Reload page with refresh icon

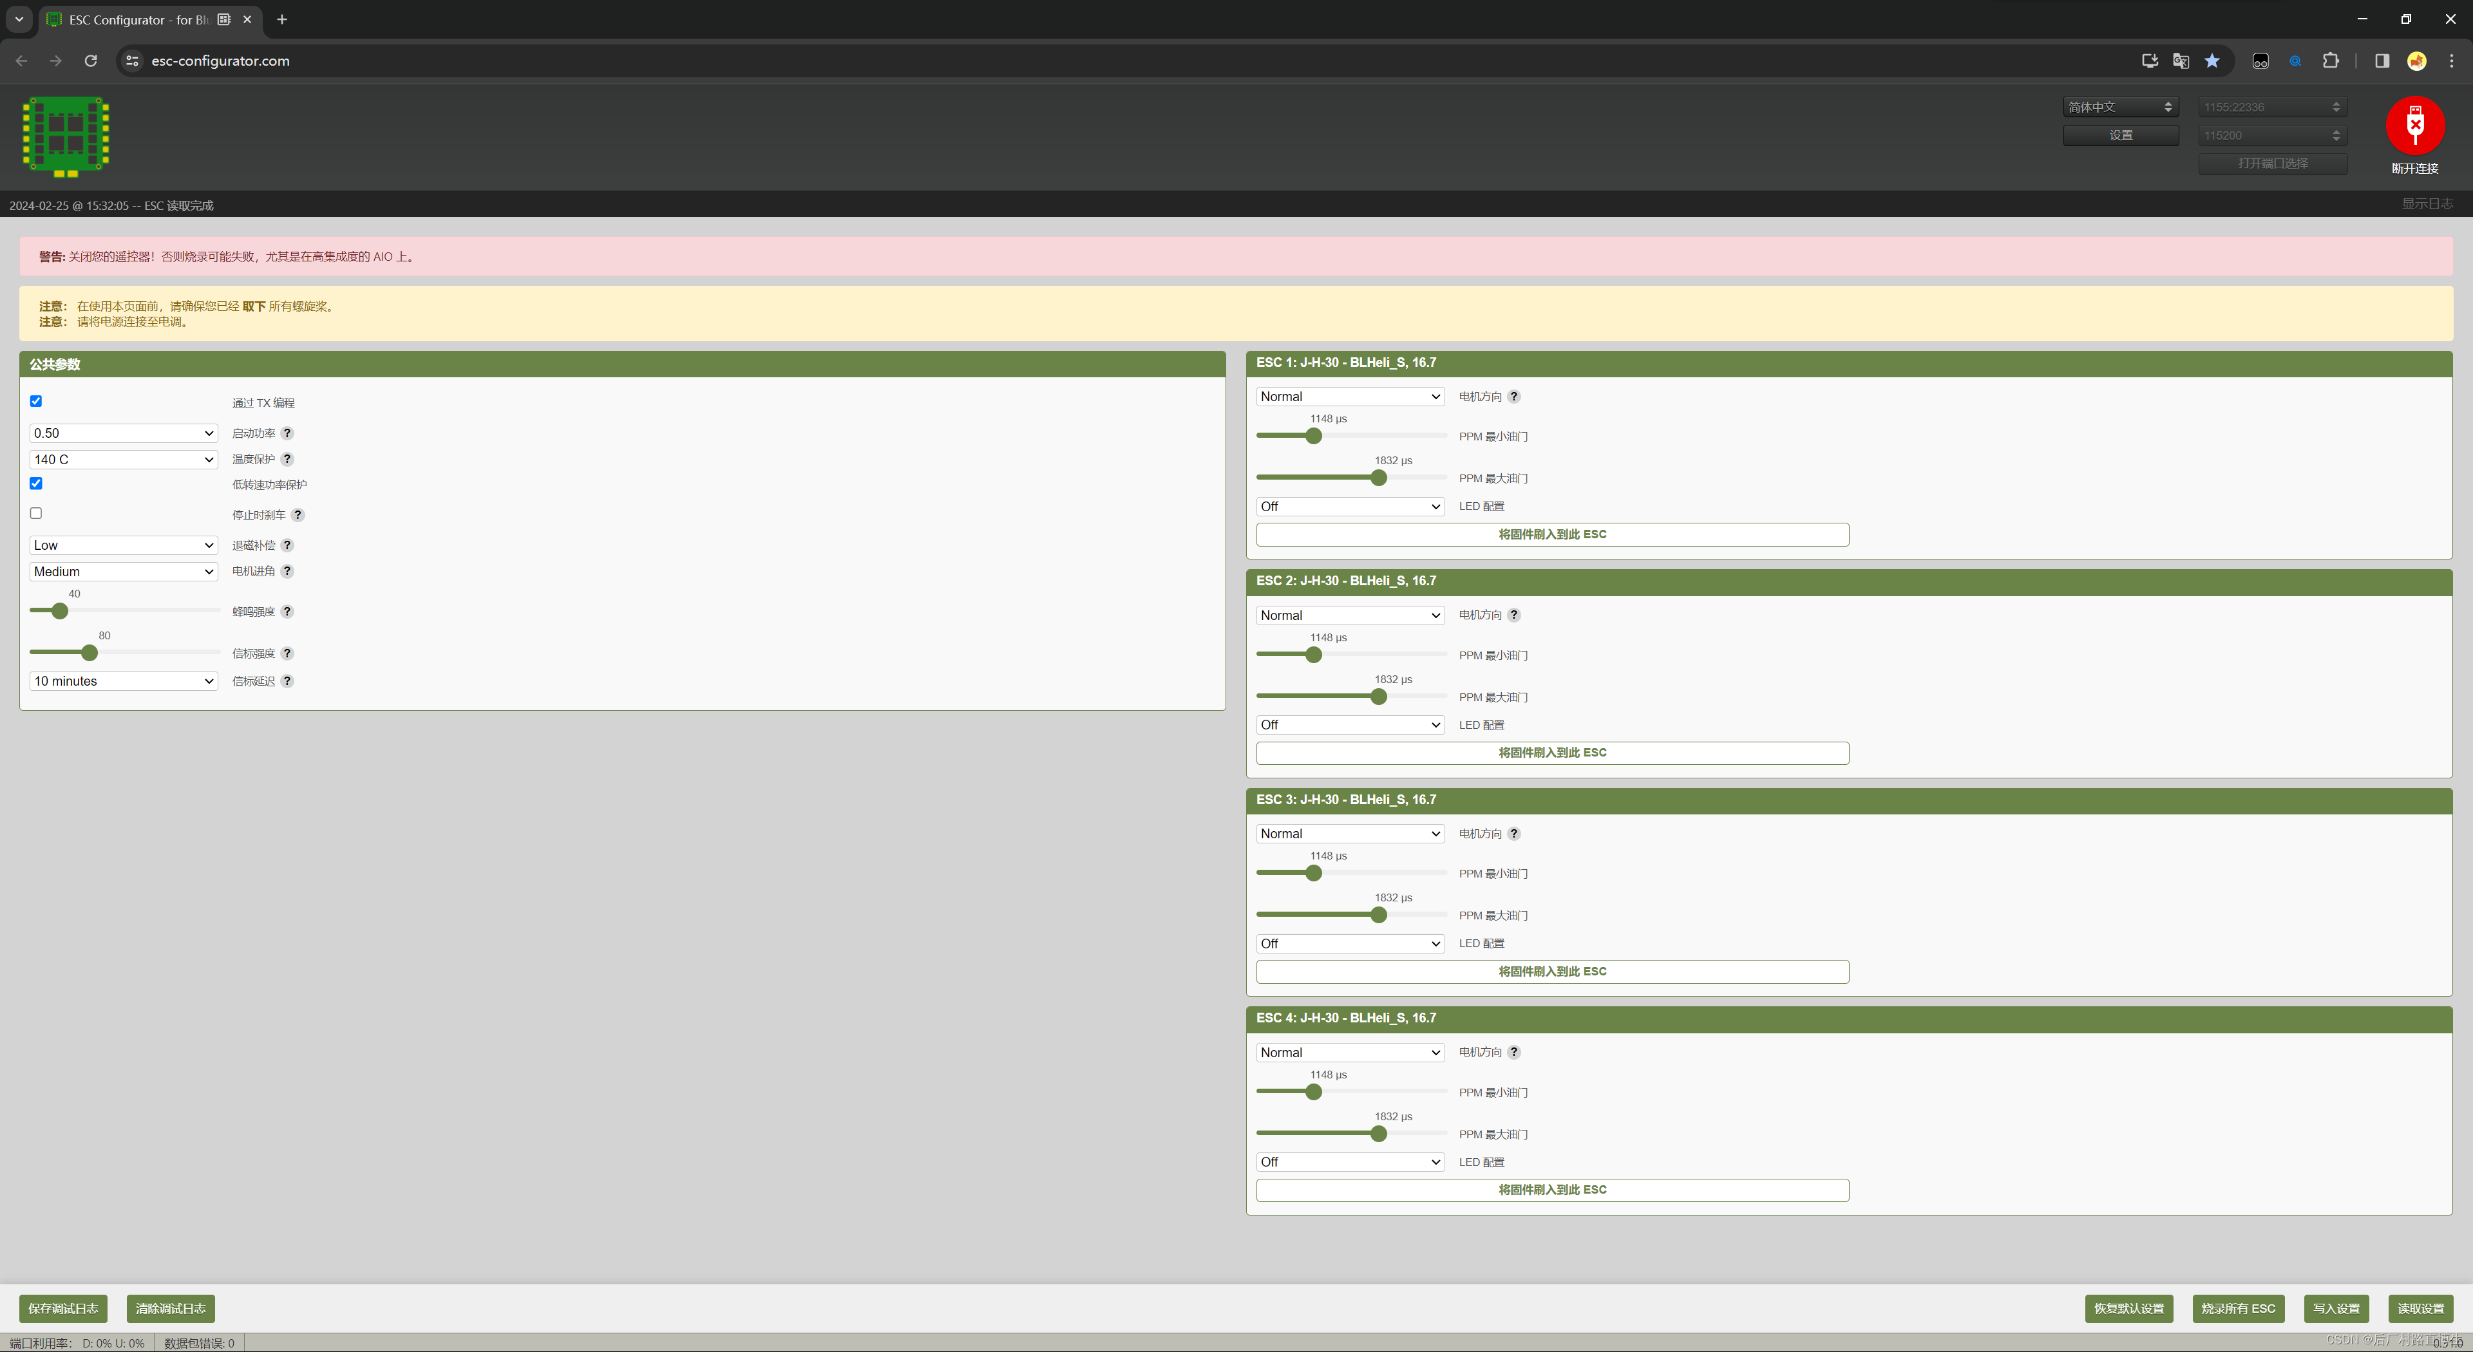coord(90,61)
